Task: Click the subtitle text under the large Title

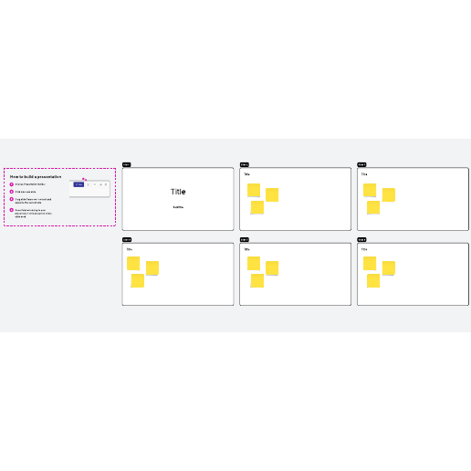Action: click(178, 207)
